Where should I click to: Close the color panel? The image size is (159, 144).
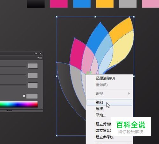pos(40,53)
